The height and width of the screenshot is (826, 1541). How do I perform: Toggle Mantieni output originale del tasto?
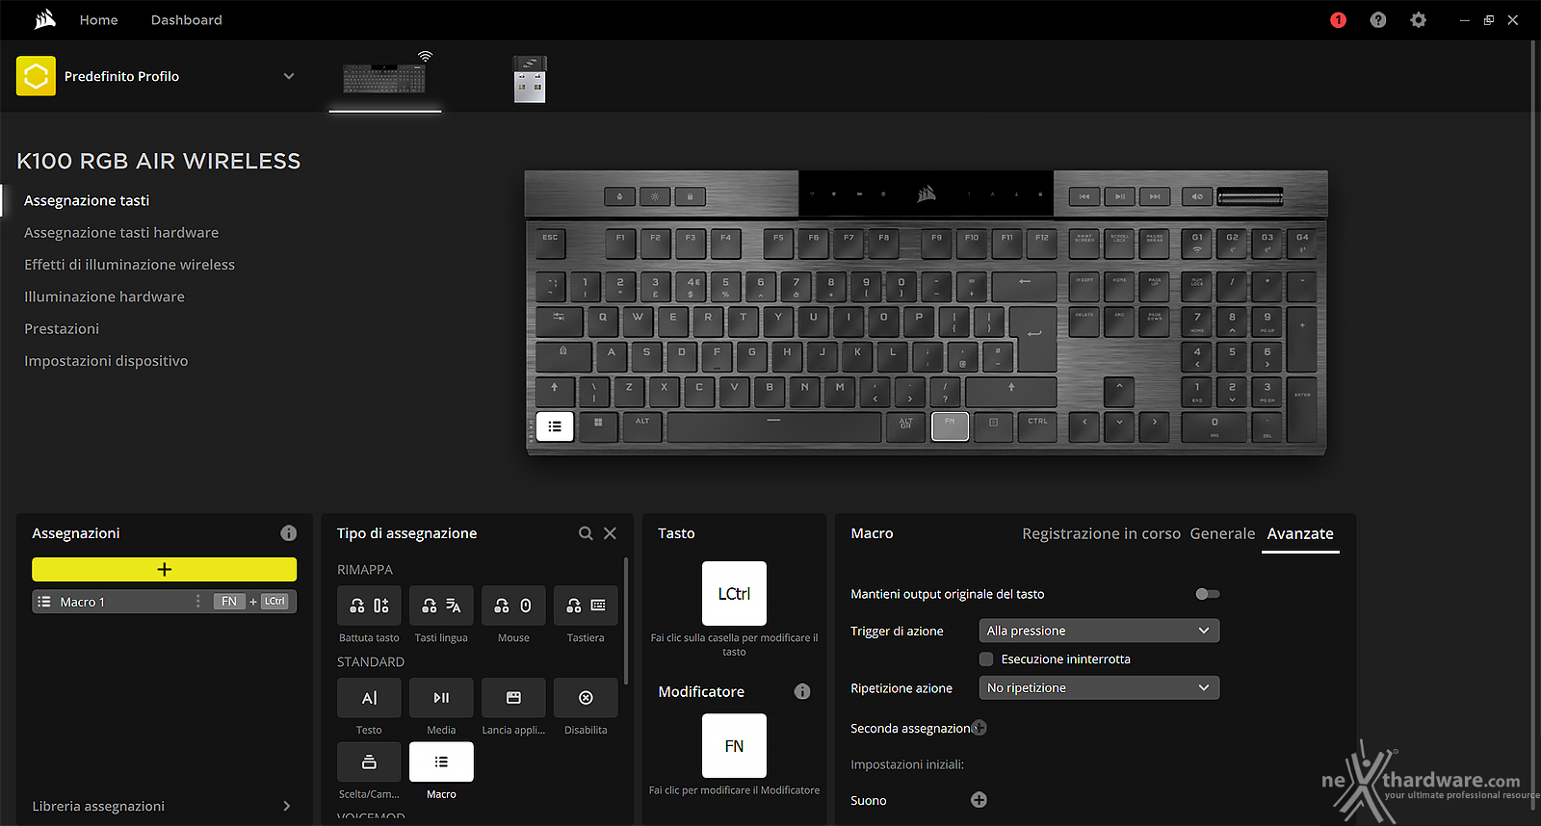pyautogui.click(x=1208, y=594)
